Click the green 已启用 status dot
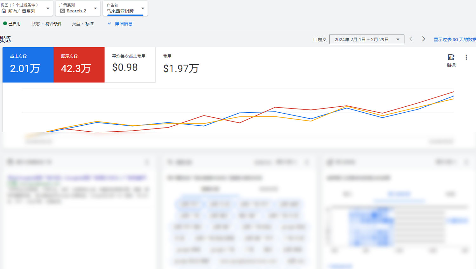This screenshot has height=269, width=476. (x=5, y=23)
